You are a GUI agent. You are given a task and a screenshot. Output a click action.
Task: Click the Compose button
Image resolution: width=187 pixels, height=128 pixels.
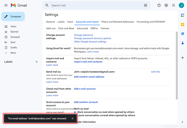point(13,17)
